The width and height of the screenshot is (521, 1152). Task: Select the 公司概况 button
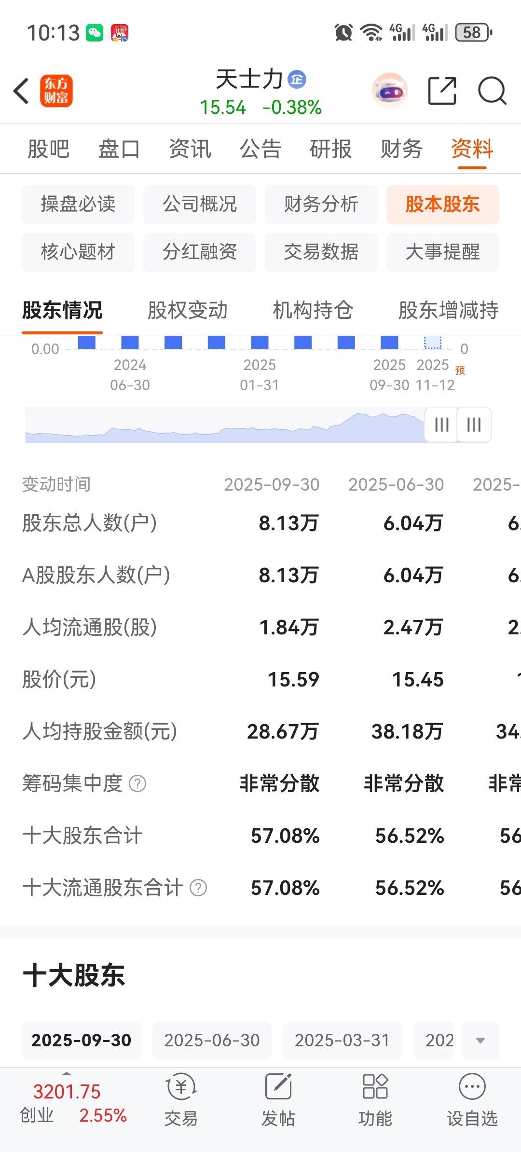click(x=200, y=205)
